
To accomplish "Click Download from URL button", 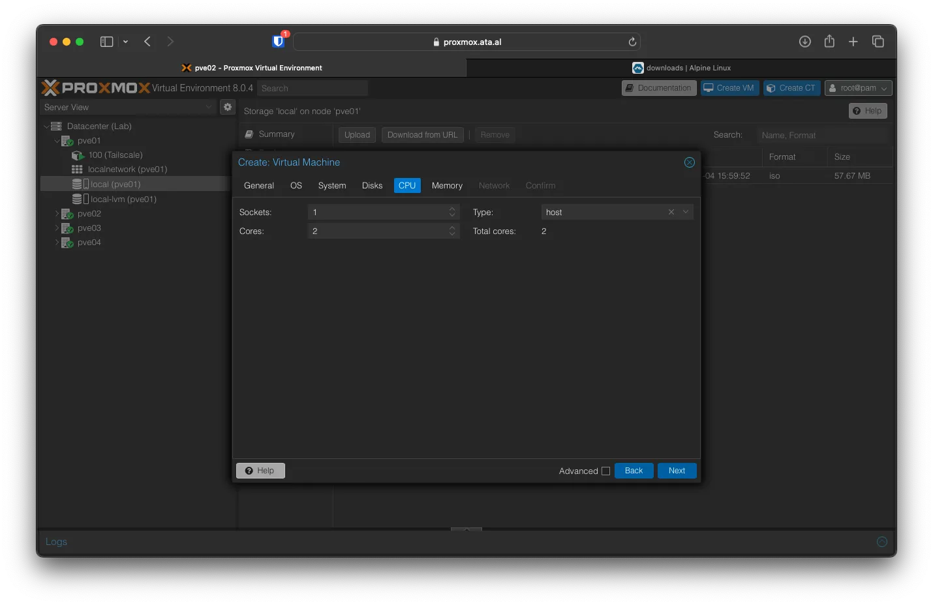I will 423,135.
